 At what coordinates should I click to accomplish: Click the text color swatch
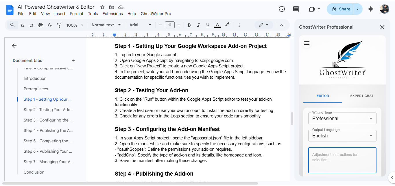pyautogui.click(x=217, y=25)
